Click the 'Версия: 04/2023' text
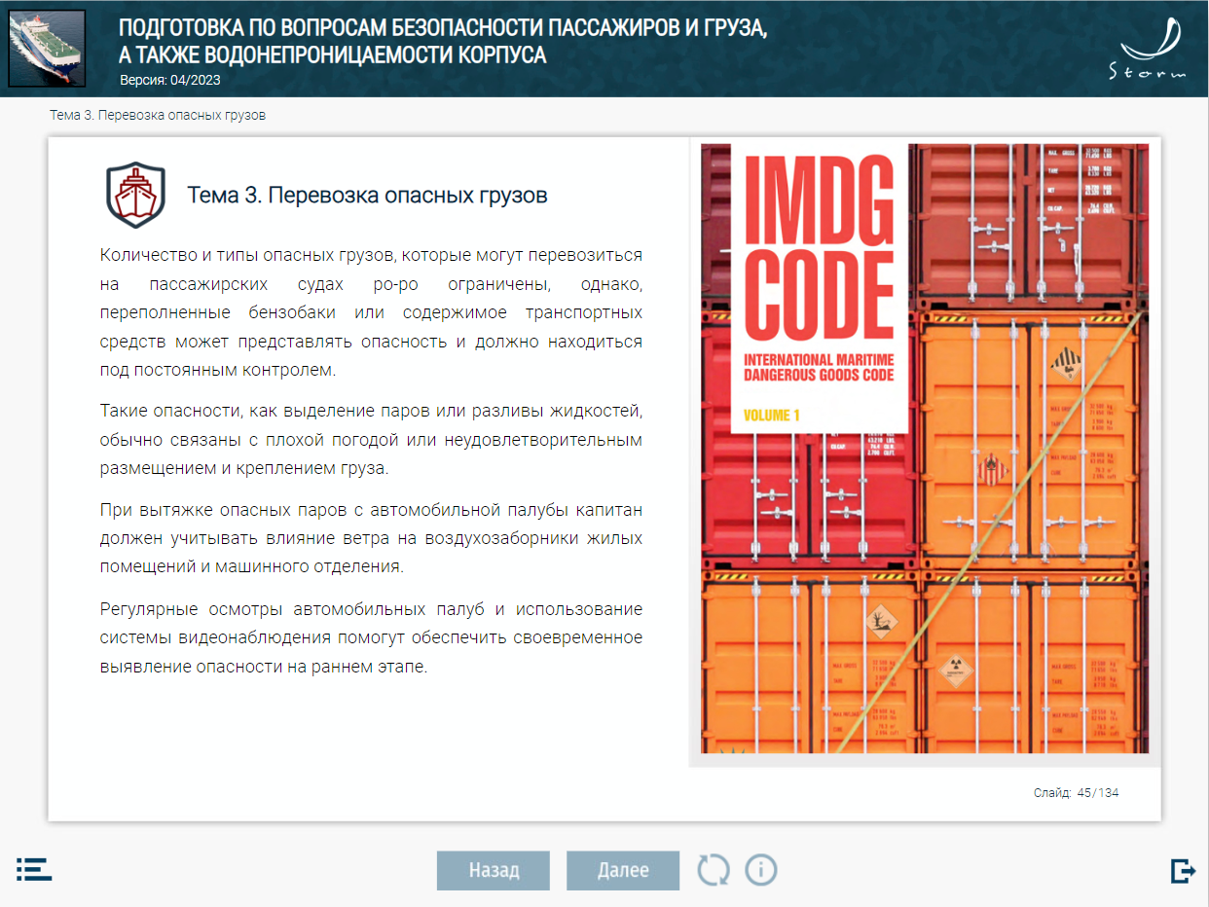This screenshot has height=907, width=1209. click(170, 80)
